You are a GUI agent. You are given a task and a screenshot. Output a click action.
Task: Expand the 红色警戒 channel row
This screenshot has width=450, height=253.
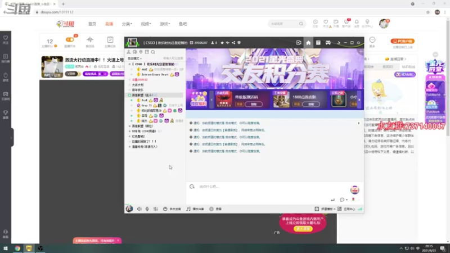[x=129, y=137]
